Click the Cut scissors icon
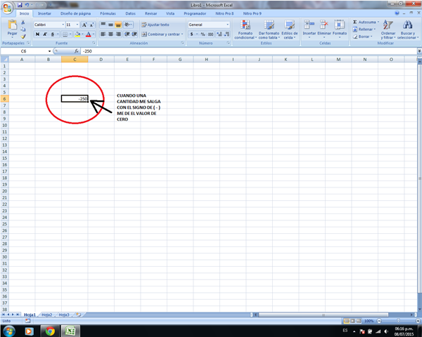The width and height of the screenshot is (422, 337). tap(23, 22)
